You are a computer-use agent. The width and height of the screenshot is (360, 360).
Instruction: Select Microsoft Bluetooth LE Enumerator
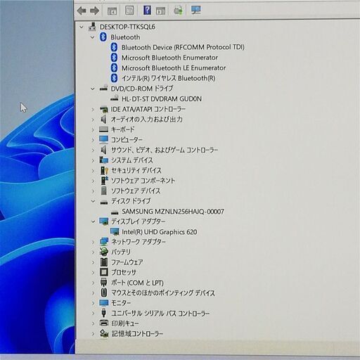(174, 68)
